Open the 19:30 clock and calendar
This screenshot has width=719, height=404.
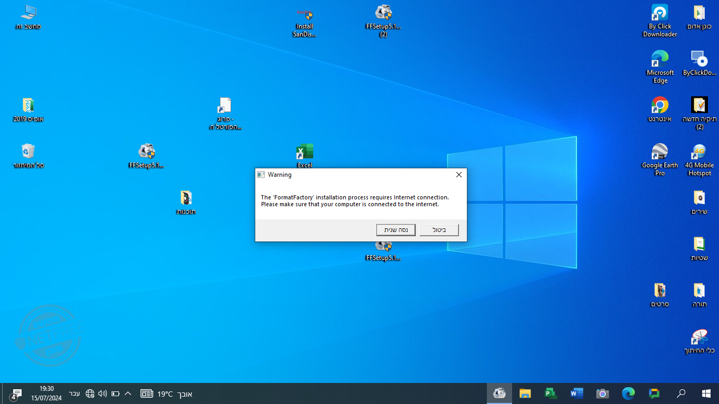coord(46,393)
